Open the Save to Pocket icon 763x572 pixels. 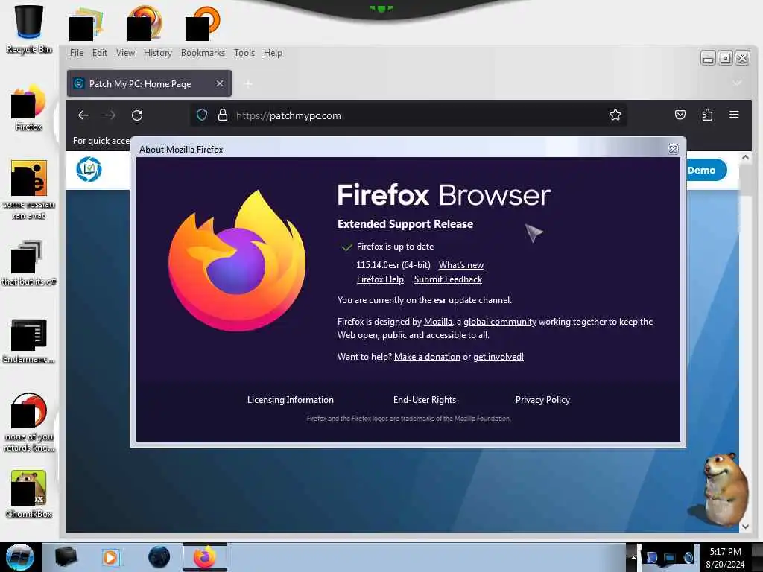(x=680, y=115)
